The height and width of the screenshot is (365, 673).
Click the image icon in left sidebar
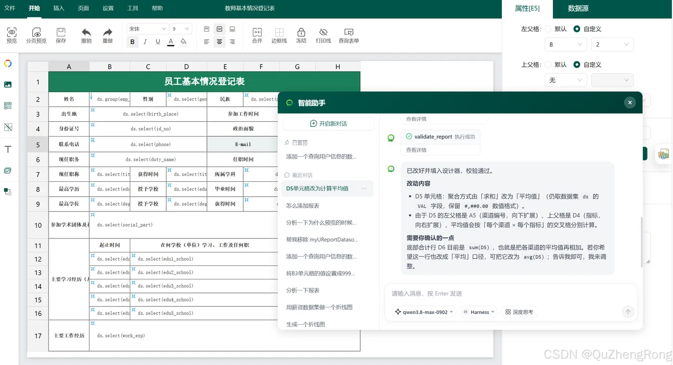(x=8, y=85)
